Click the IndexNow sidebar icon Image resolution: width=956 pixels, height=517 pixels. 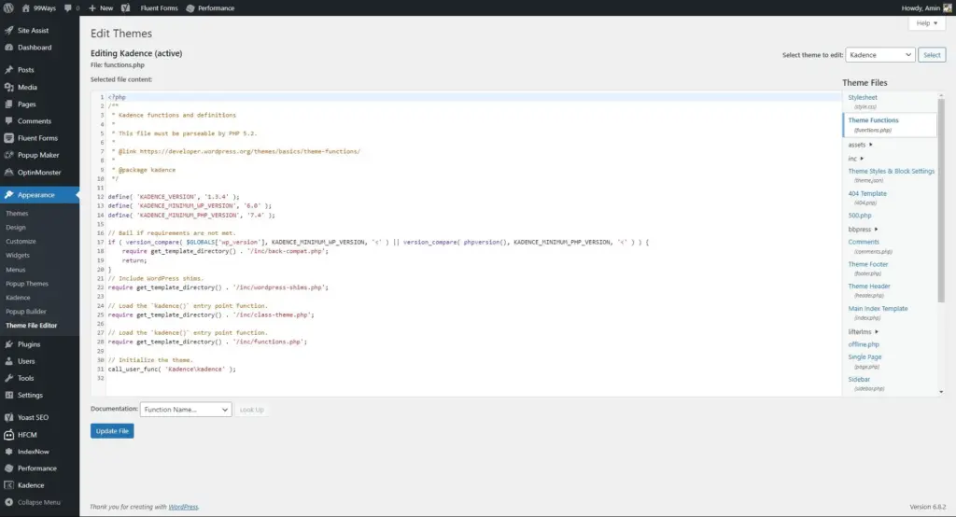pyautogui.click(x=9, y=452)
